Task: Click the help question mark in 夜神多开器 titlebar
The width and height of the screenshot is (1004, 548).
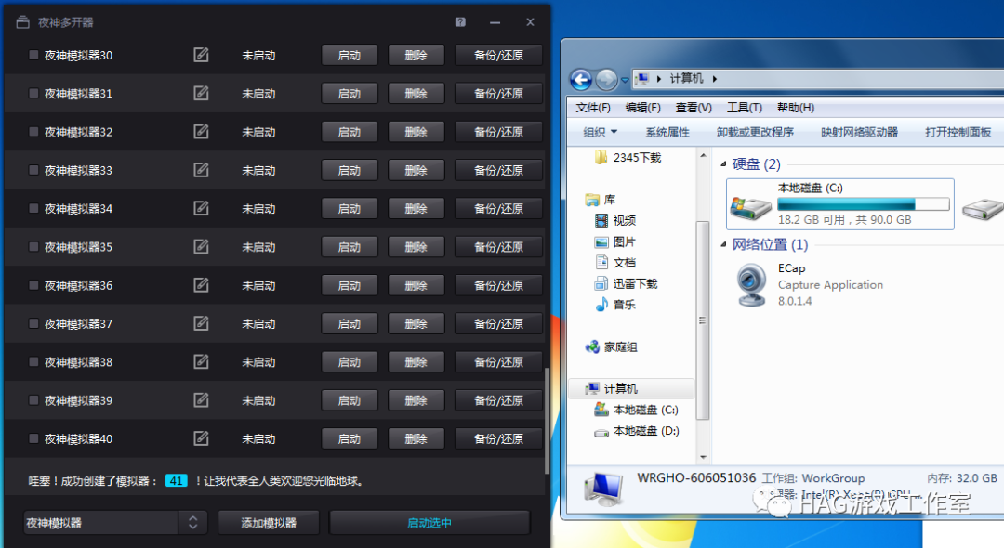Action: [x=459, y=21]
